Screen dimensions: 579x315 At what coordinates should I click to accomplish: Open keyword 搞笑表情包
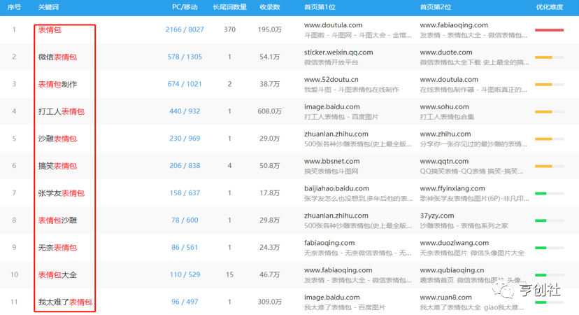point(57,166)
